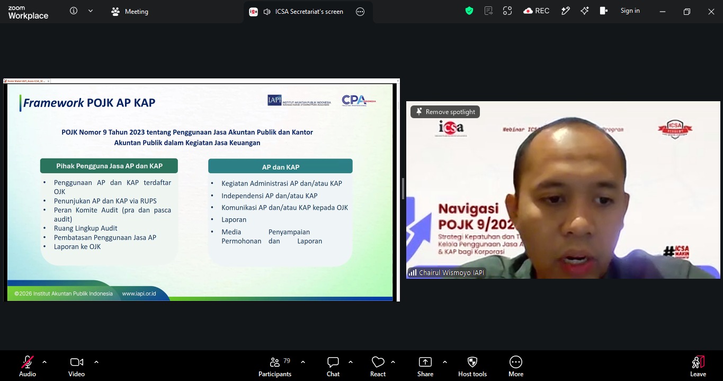Screen dimensions: 723x381
Task: Click the Share screen button
Action: [x=425, y=366]
